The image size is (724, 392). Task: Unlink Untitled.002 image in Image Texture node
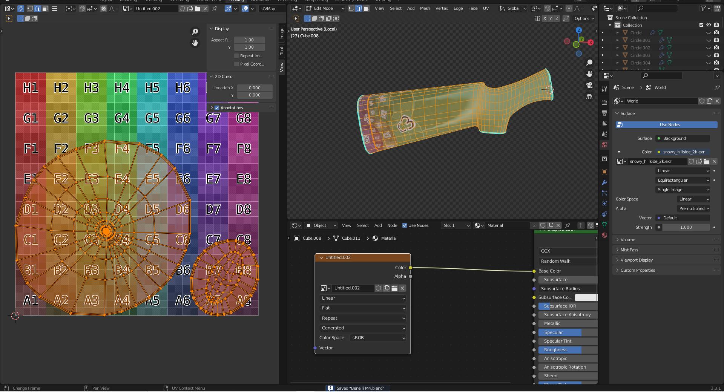[402, 288]
